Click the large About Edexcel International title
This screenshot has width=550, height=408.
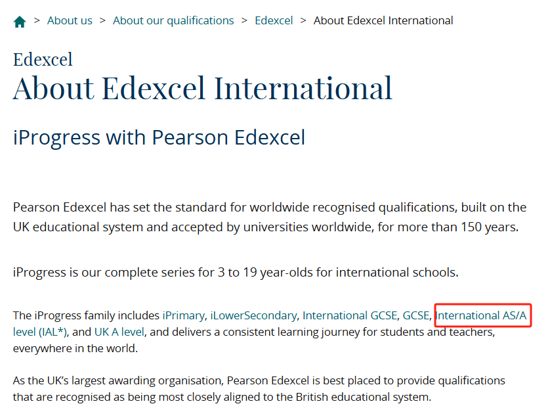[x=202, y=88]
